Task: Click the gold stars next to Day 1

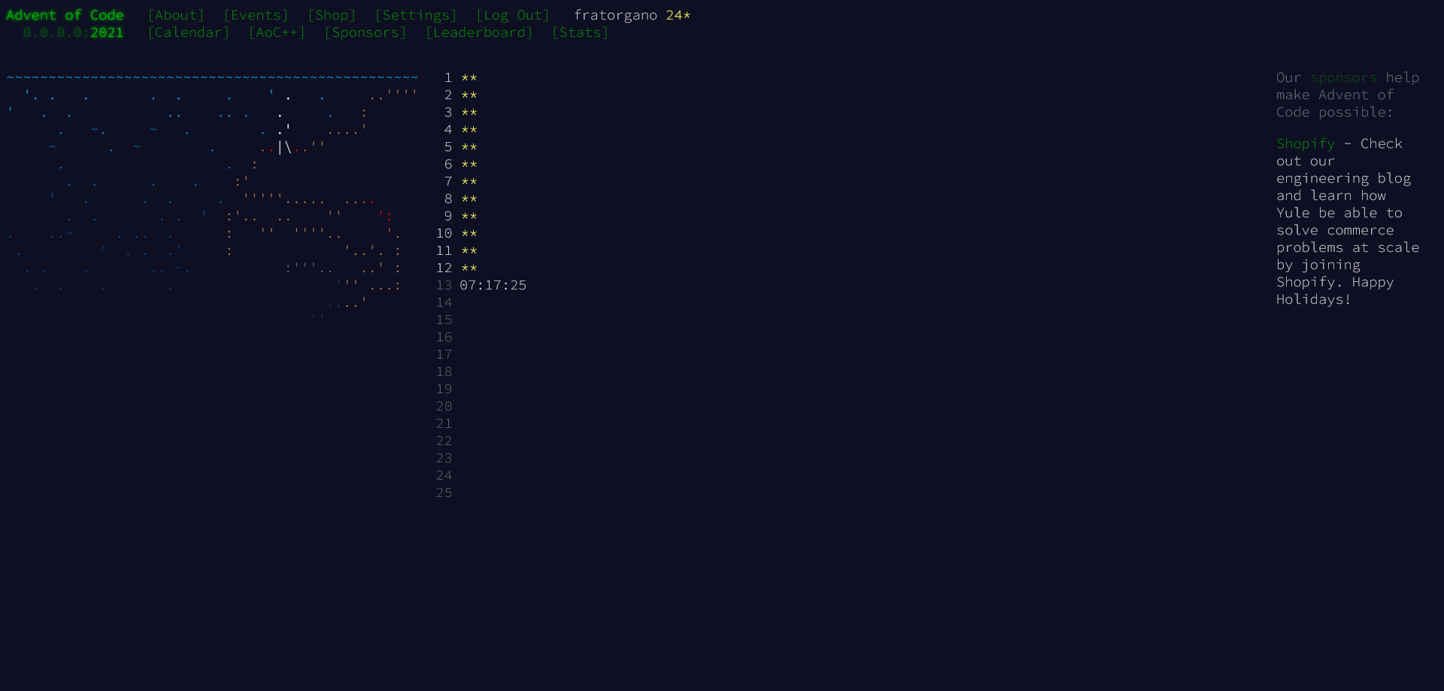Action: point(468,77)
